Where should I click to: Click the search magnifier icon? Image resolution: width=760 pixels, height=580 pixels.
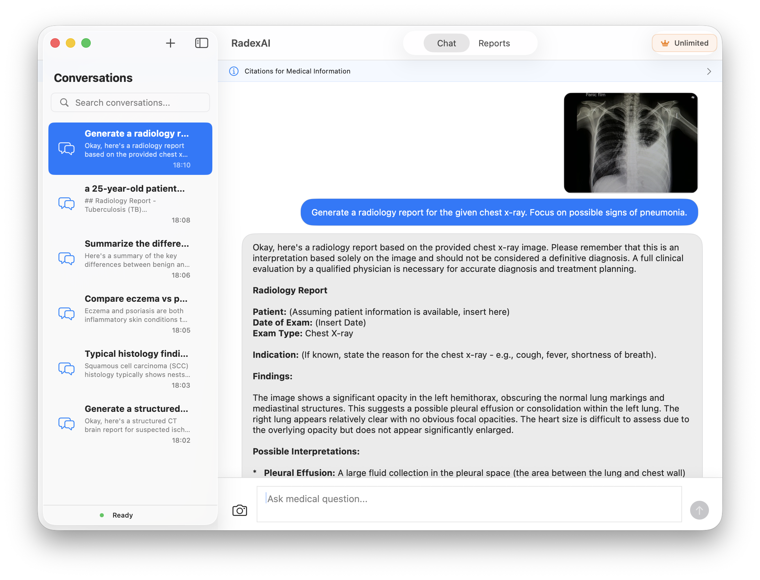click(64, 102)
